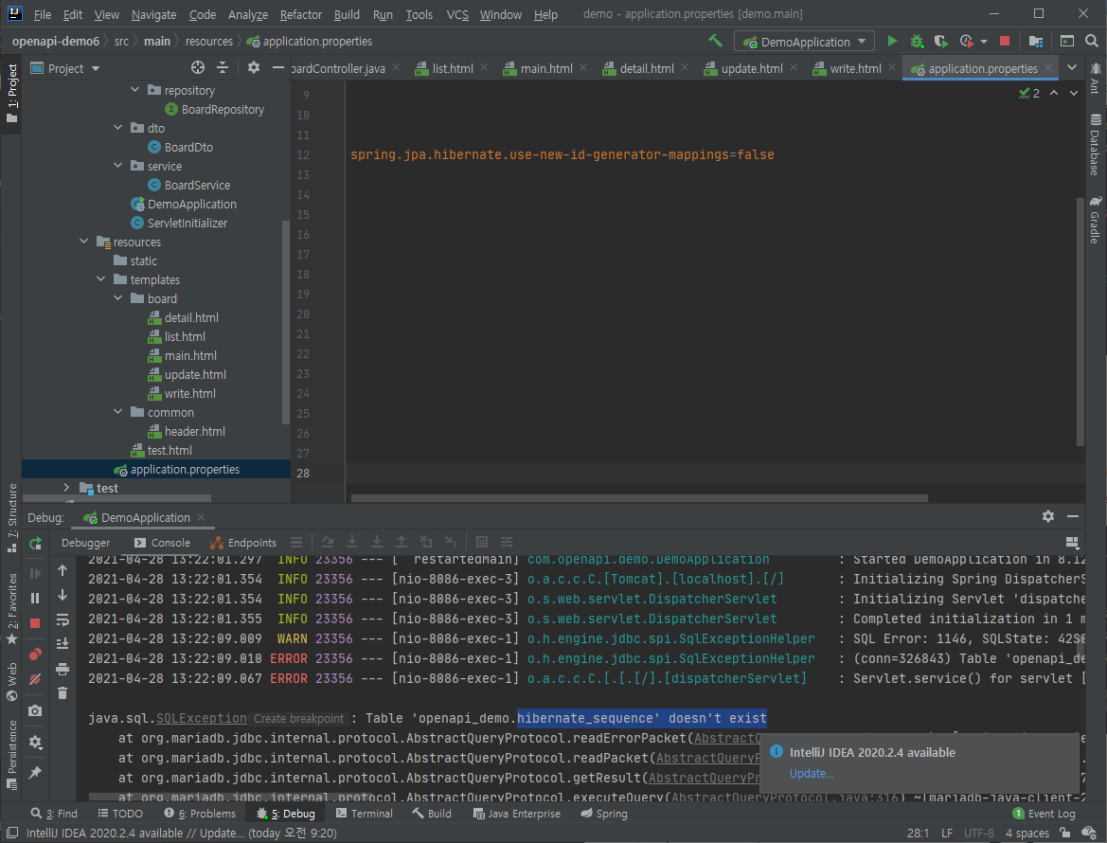Click the UTF-8 encoding status indicator
The width and height of the screenshot is (1107, 843).
(x=978, y=834)
